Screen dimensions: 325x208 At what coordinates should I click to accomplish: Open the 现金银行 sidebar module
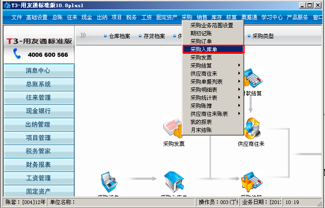tap(39, 111)
